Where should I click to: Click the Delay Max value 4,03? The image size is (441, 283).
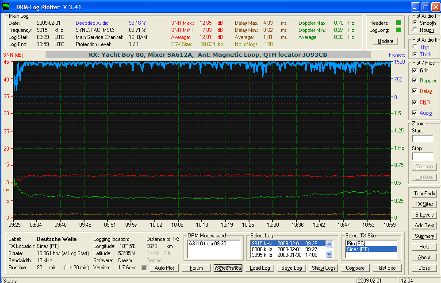point(268,23)
